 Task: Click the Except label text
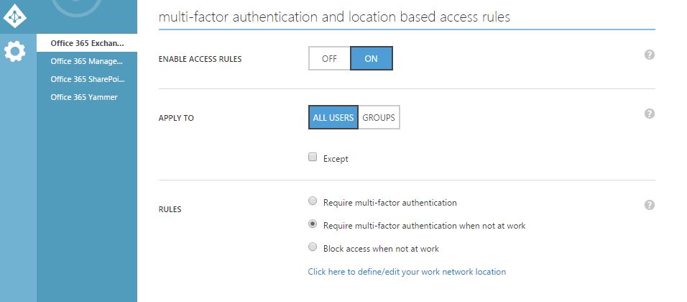point(336,159)
